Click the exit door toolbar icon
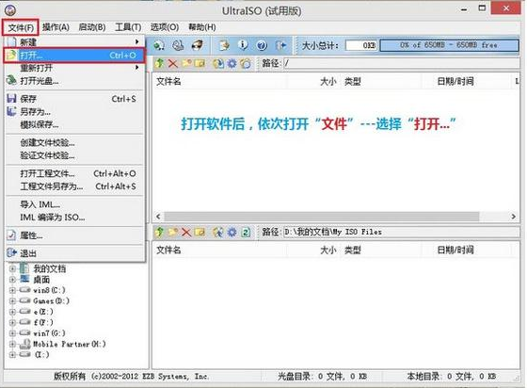The height and width of the screenshot is (388, 527). 280,45
